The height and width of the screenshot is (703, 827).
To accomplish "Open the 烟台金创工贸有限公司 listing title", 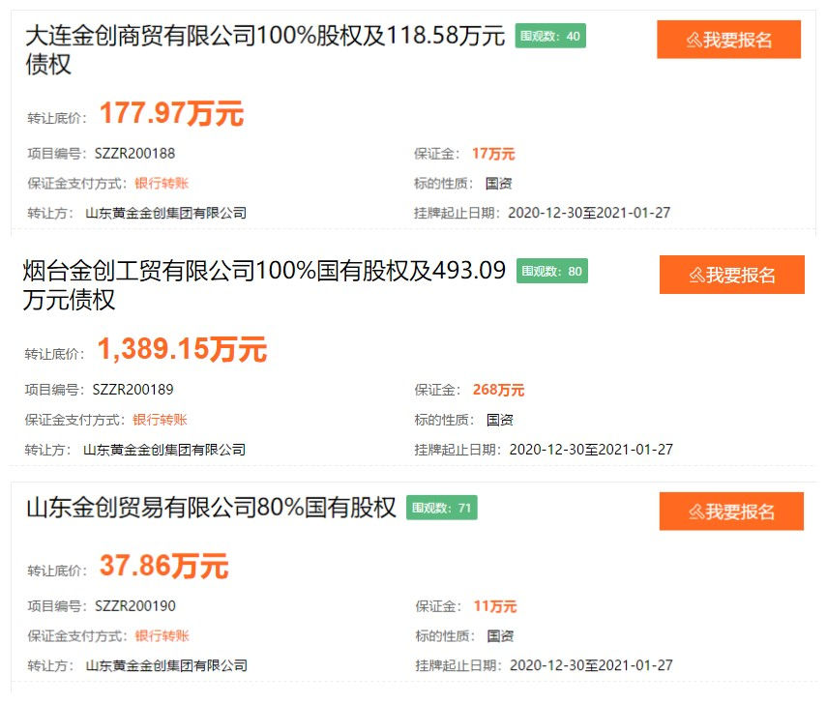I will pos(265,273).
